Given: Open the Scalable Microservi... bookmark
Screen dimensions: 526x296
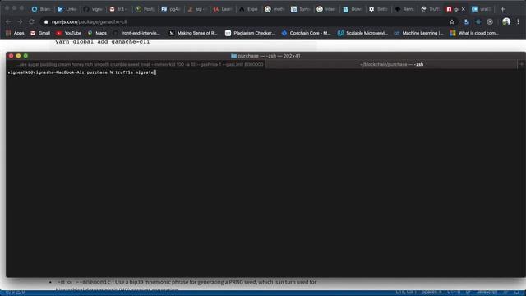Looking at the screenshot, I should [363, 33].
